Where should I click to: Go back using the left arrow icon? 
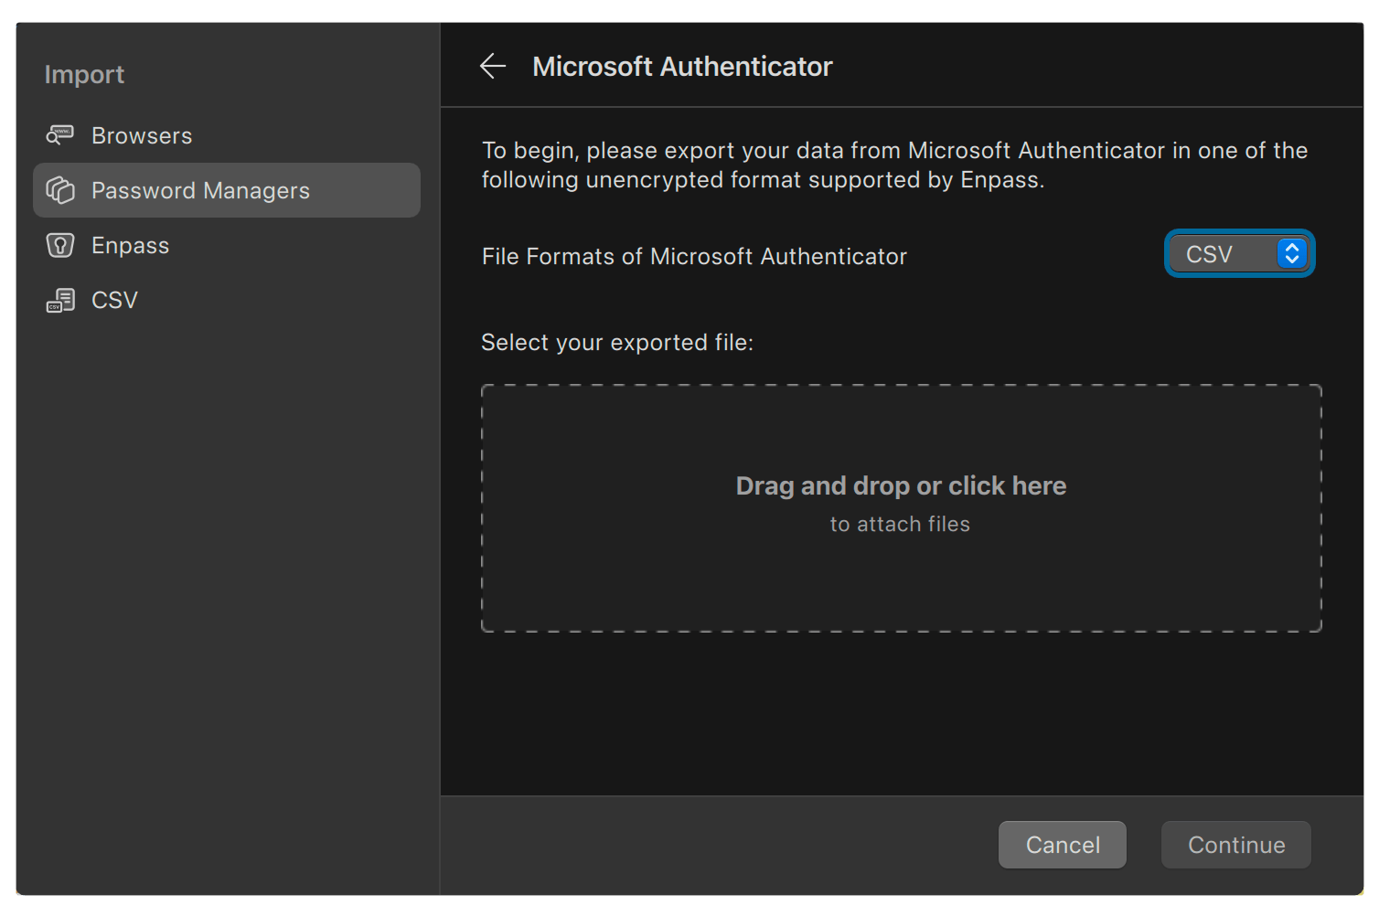pos(493,66)
